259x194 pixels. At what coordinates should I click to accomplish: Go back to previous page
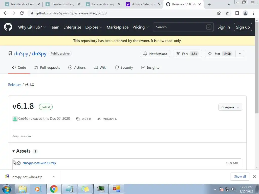(6, 13)
